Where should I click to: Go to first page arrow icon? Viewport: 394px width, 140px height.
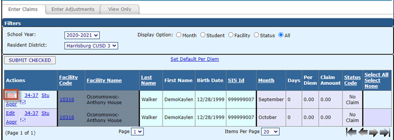[x=351, y=132]
